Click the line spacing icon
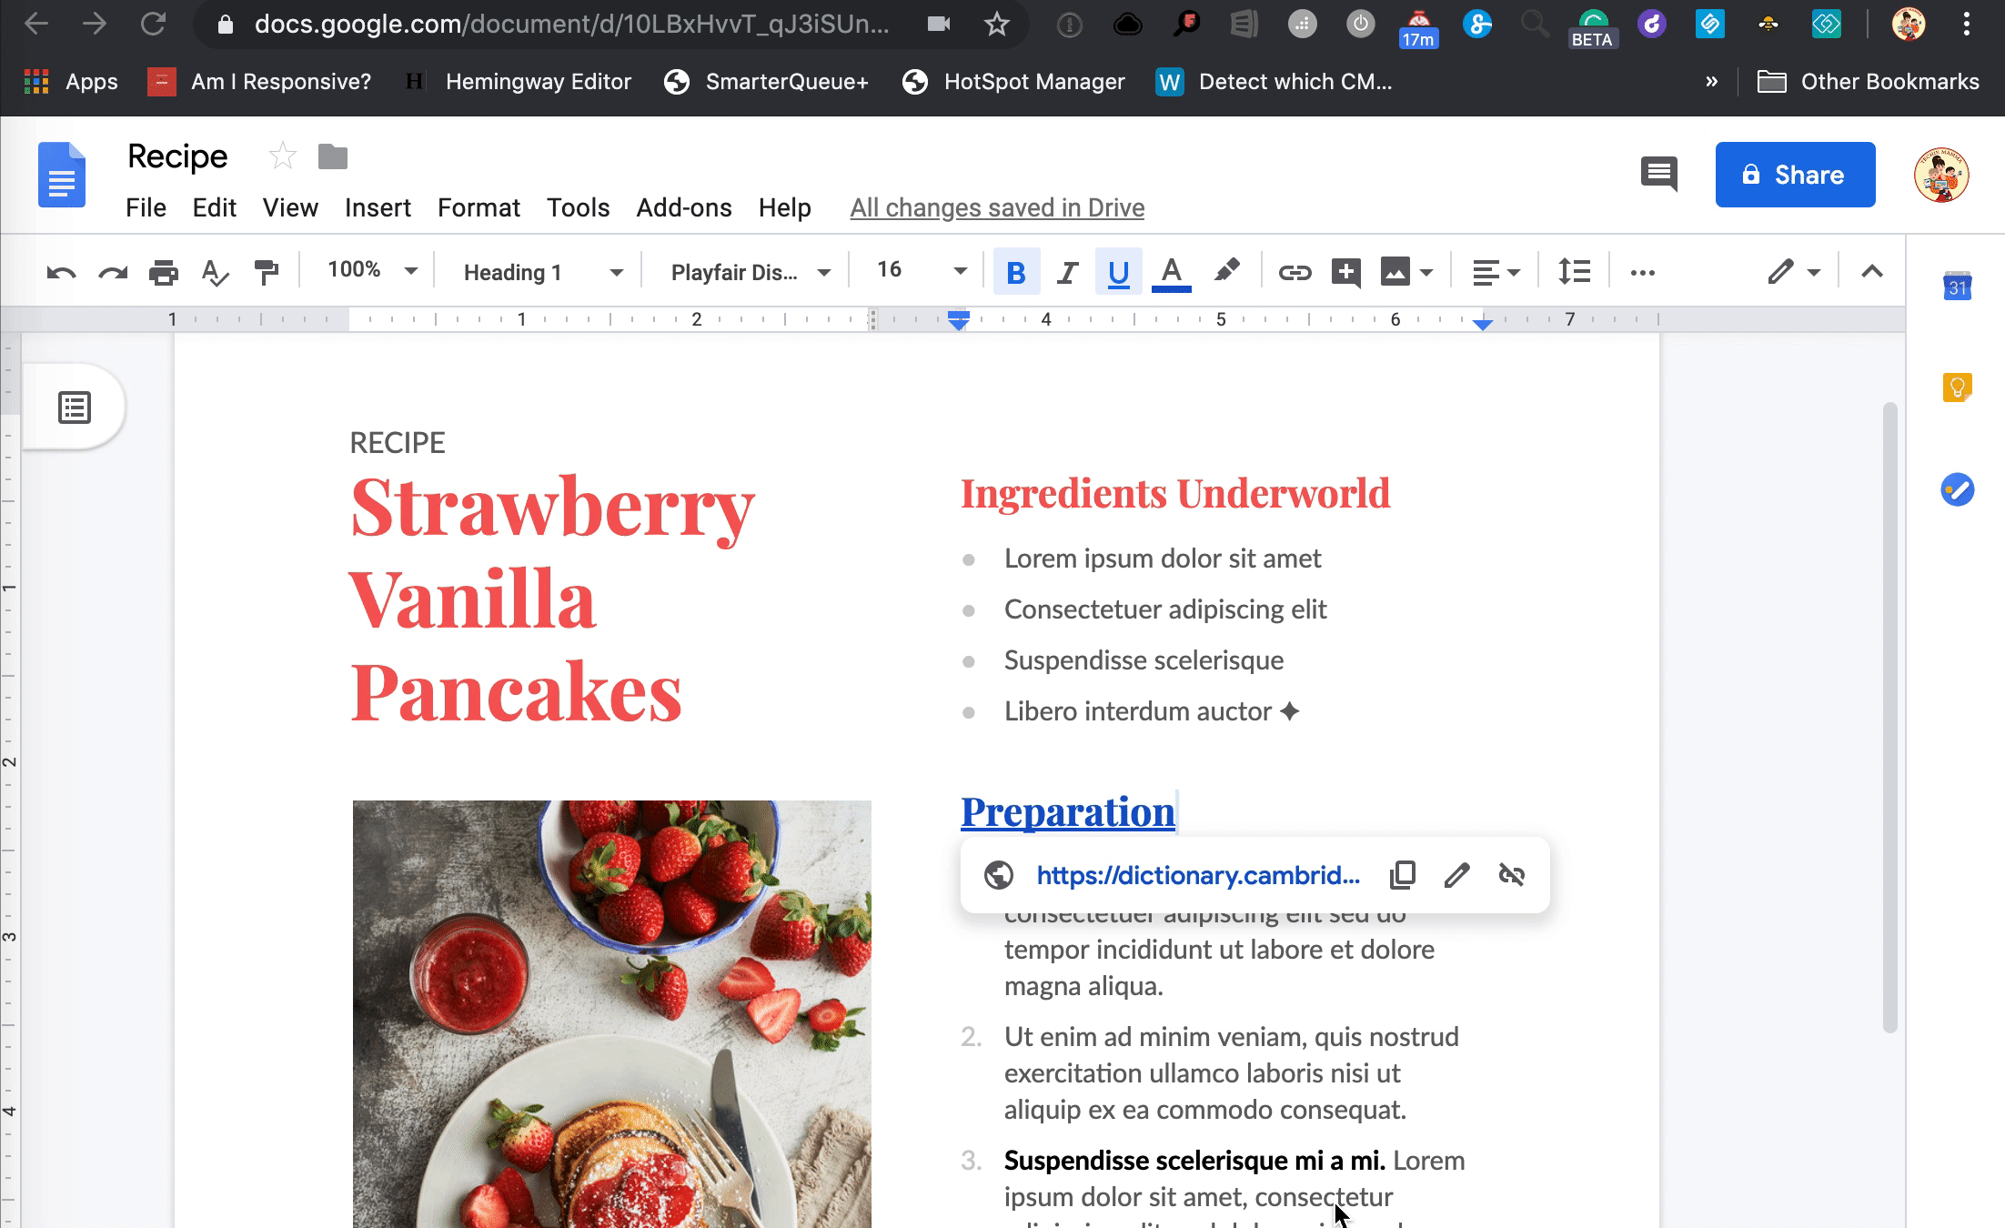 1573,272
